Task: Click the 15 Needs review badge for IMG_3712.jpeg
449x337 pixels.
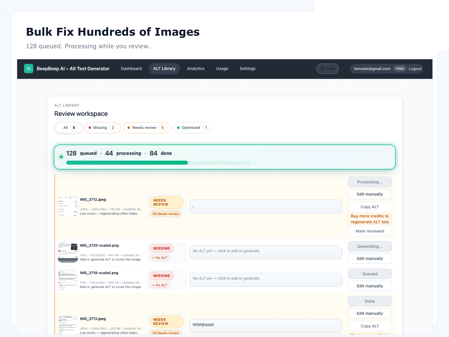Action: [166, 214]
